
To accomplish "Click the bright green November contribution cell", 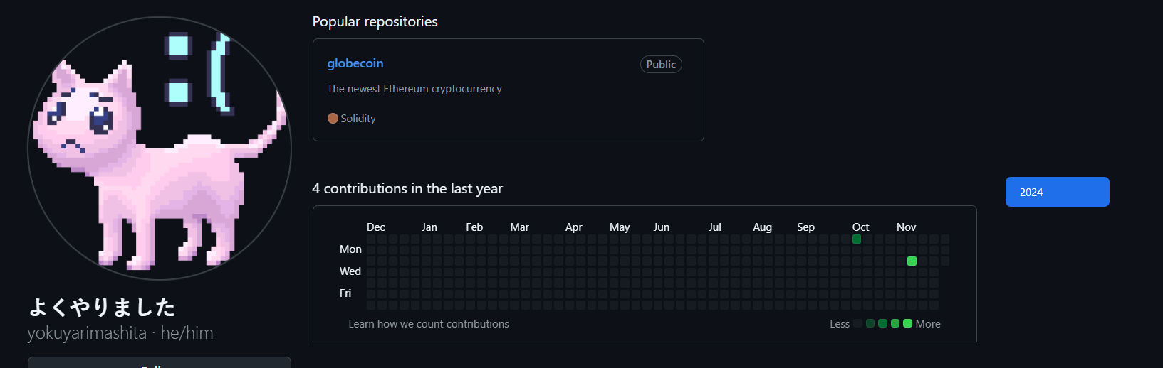I will 912,261.
